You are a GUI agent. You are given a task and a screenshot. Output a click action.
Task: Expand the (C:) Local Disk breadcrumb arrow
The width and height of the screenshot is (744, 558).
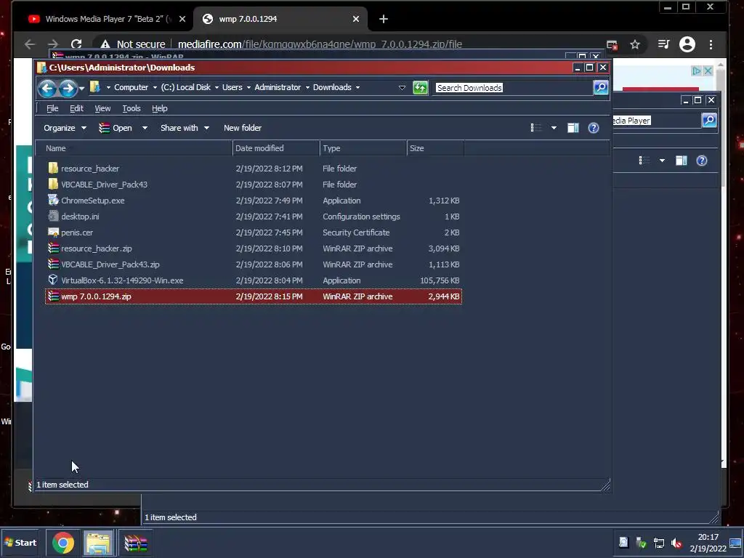tap(217, 88)
